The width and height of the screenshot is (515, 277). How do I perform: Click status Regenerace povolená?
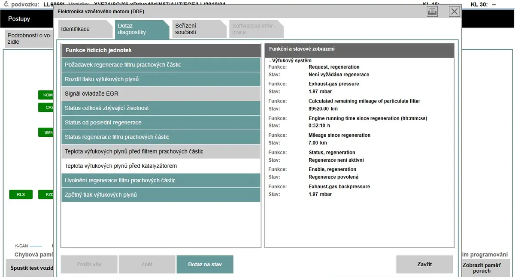pos(333,177)
